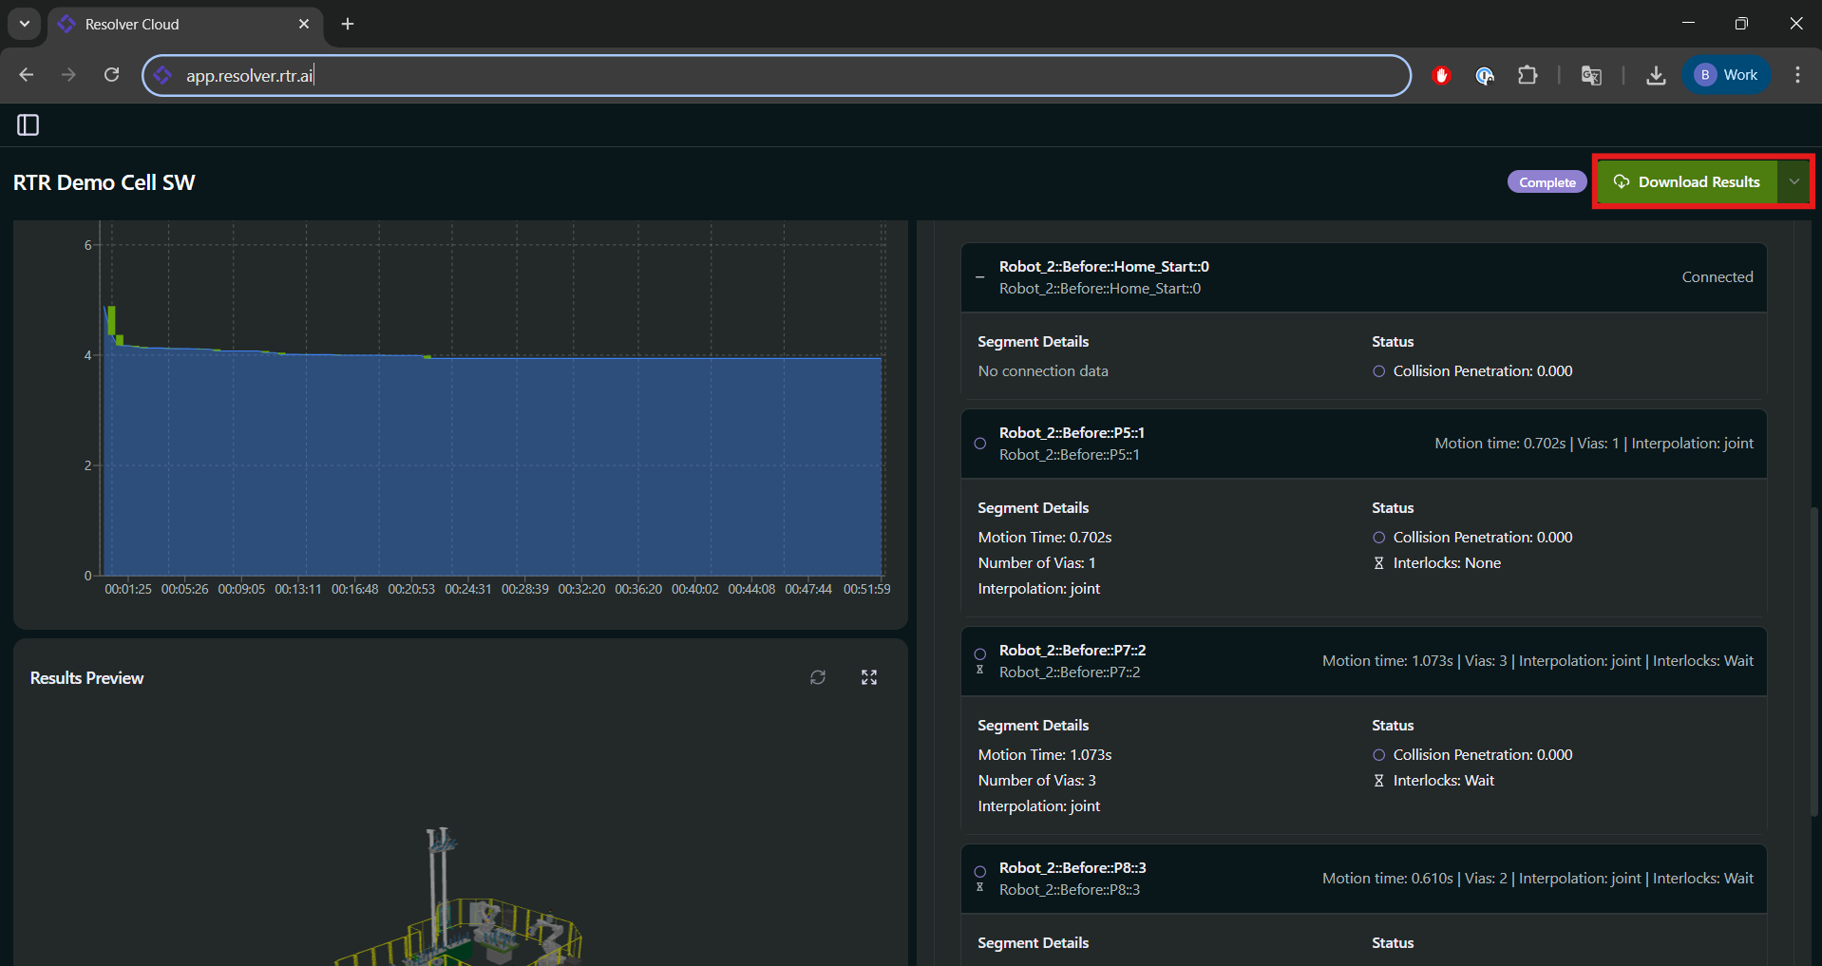Click the green peak bar in chart
This screenshot has width=1822, height=966.
pyautogui.click(x=112, y=321)
